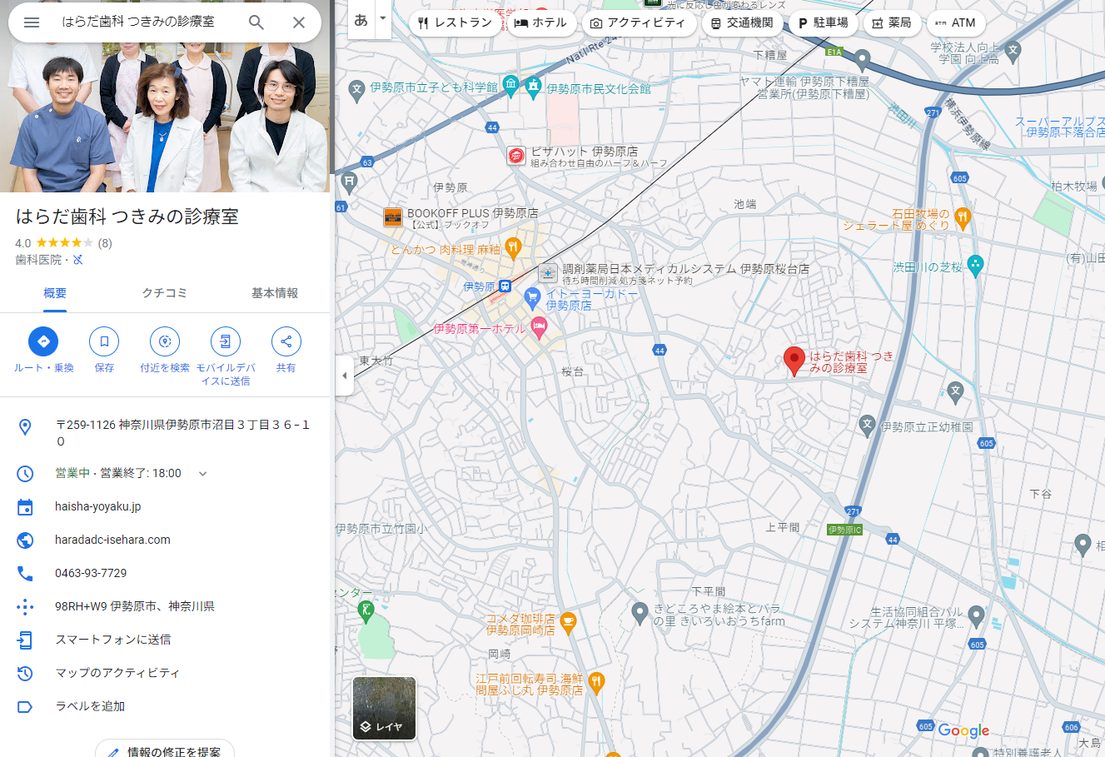Viewport: 1105px width, 757px height.
Task: Send to device via モバイルデバイスに送信 icon
Action: click(225, 341)
